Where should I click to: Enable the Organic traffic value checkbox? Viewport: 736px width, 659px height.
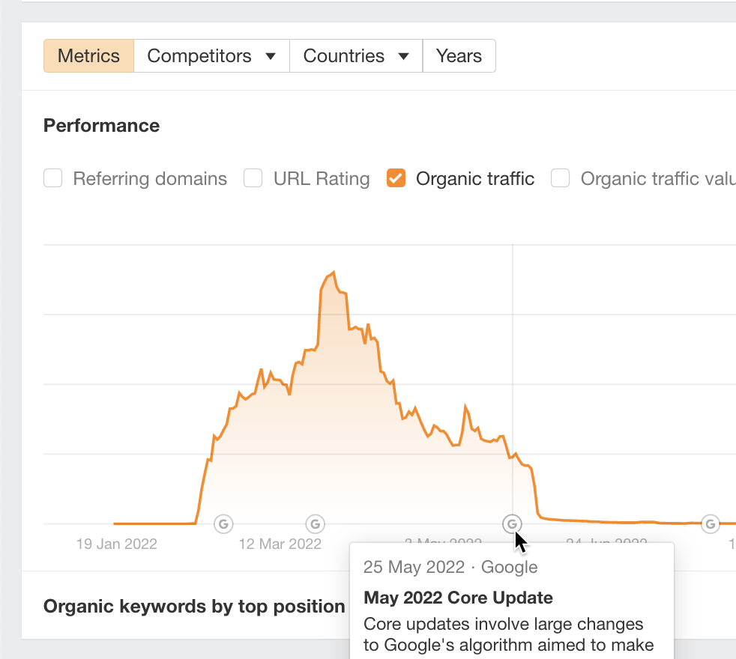point(561,179)
